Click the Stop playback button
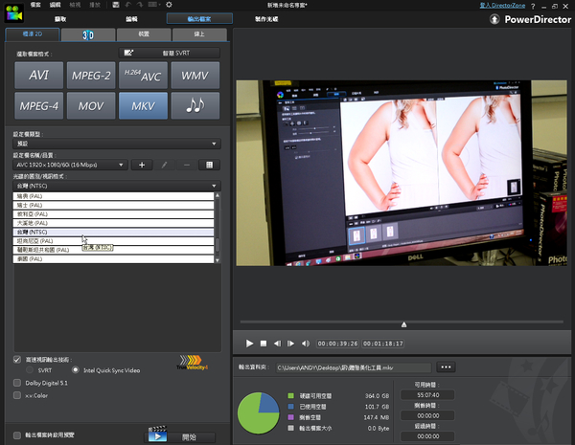Image resolution: width=575 pixels, height=445 pixels. click(x=264, y=342)
